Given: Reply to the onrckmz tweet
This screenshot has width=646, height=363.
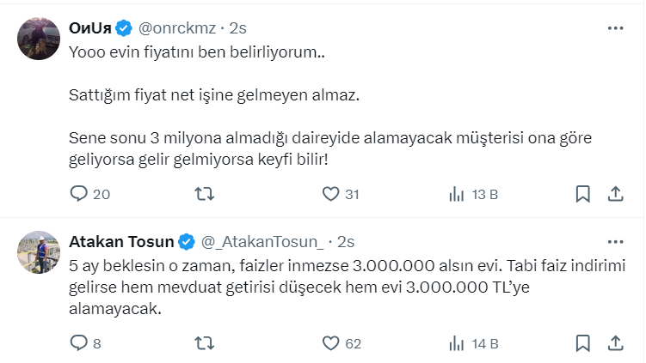Looking at the screenshot, I should 79,195.
